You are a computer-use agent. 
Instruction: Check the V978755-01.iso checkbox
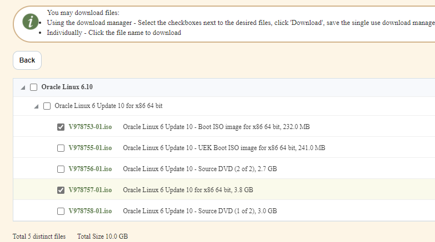(61, 148)
